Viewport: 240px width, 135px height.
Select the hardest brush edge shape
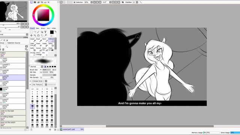[x=55, y=67]
